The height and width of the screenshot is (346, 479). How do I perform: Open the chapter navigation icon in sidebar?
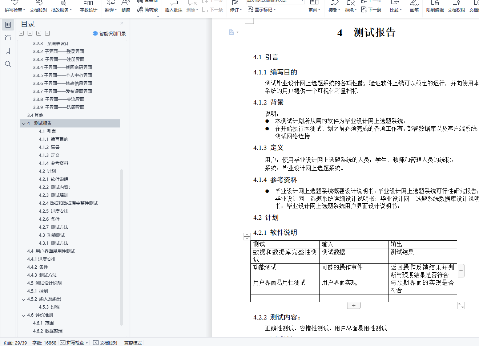click(8, 38)
